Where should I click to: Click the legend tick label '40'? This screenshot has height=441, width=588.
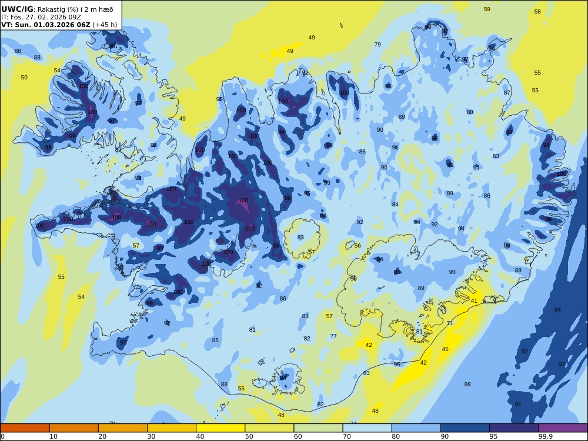click(201, 436)
